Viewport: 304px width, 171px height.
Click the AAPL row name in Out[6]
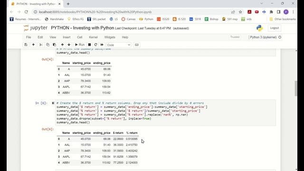click(x=66, y=157)
